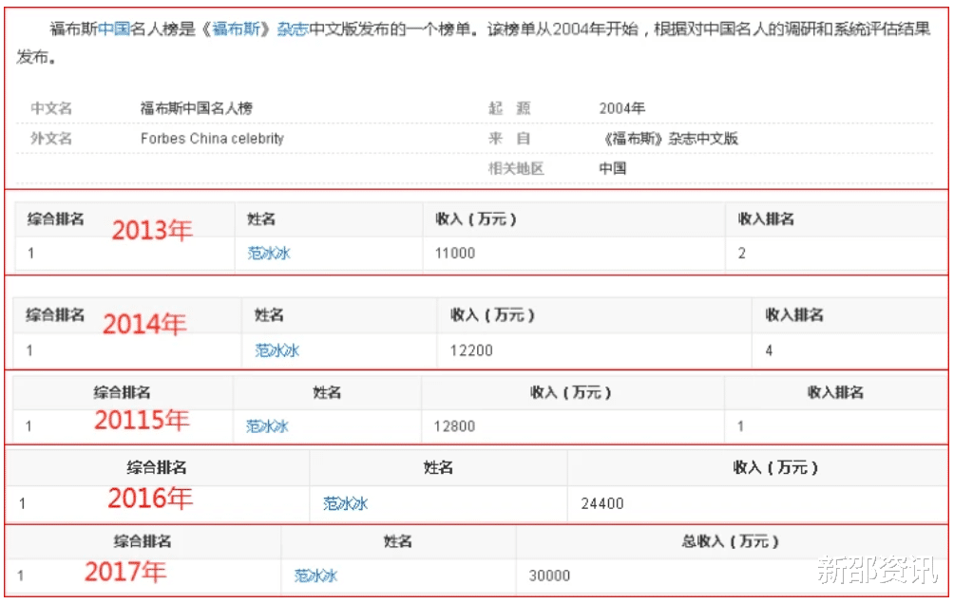Image resolution: width=954 pixels, height=604 pixels.
Task: Click the 综合排名 header in the 2017年 table
Action: click(143, 540)
